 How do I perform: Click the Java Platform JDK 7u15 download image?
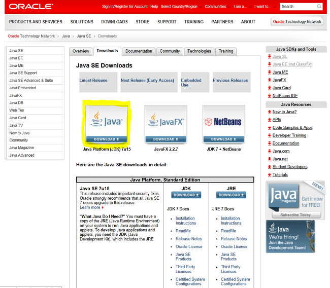(x=106, y=124)
